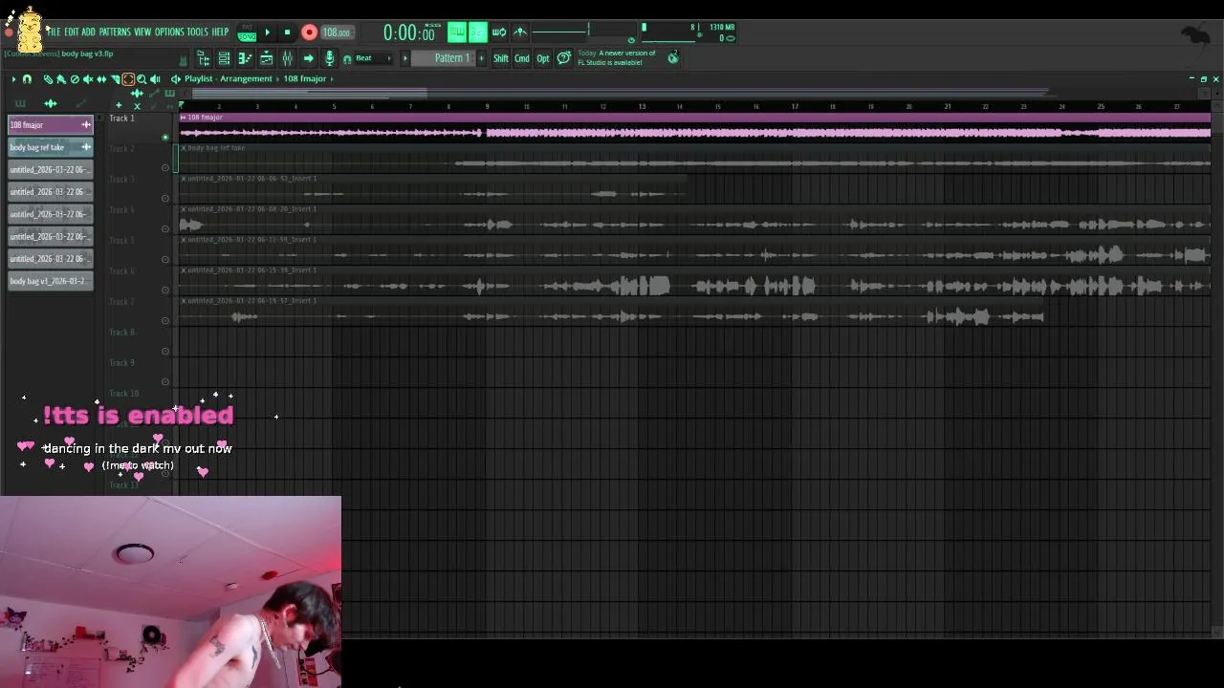Viewport: 1224px width, 688px height.
Task: Add new pattern with plus button
Action: 481,58
